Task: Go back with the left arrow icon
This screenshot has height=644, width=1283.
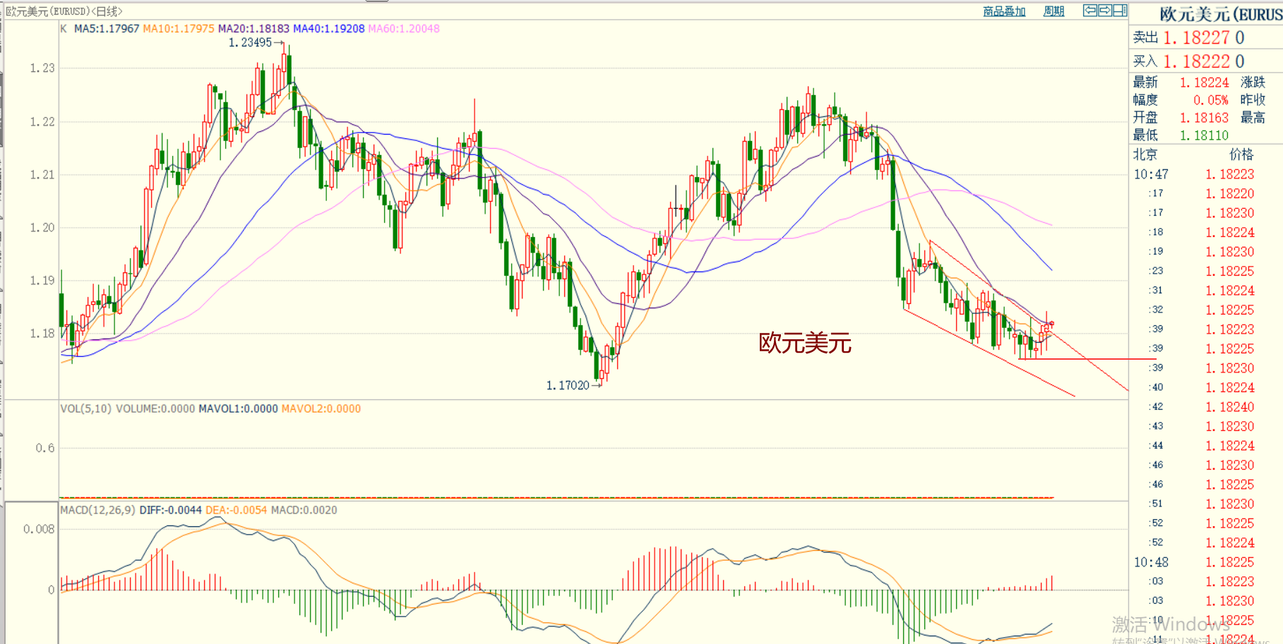Action: click(x=1090, y=11)
